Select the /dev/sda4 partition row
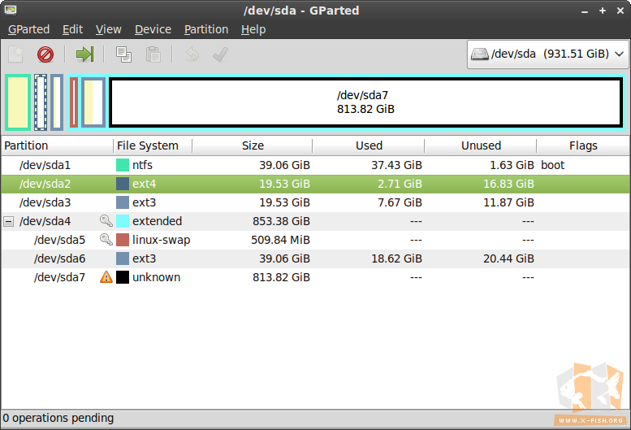631x430 pixels. 315,221
